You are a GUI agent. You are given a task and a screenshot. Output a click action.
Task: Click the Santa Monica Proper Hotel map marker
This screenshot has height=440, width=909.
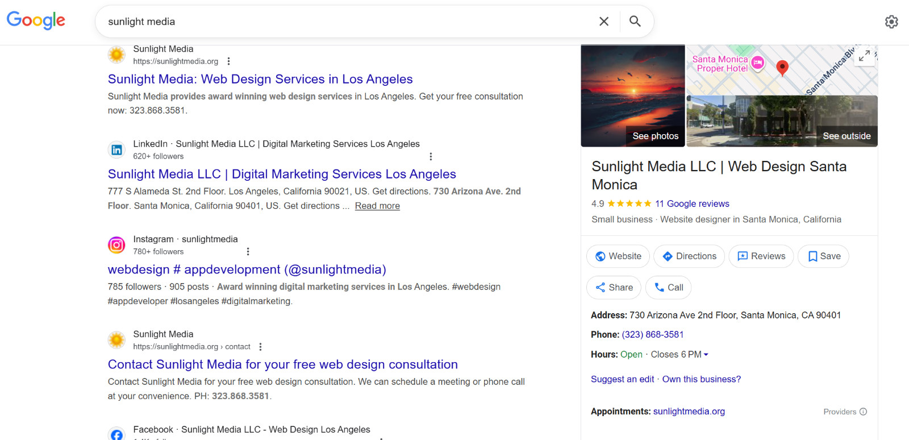click(758, 63)
